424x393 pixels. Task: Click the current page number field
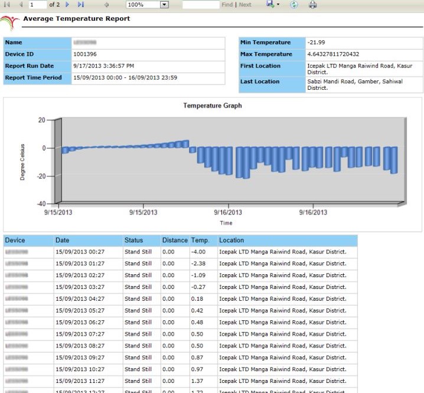click(37, 5)
